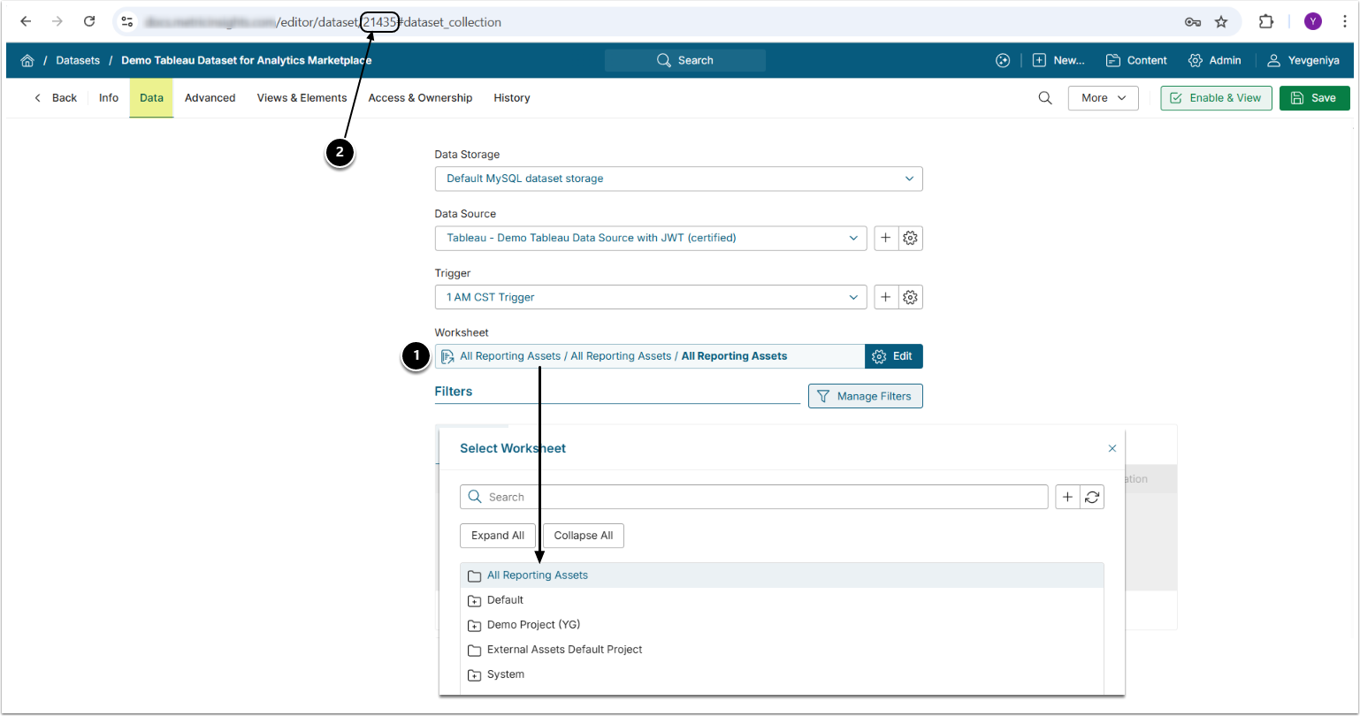Image resolution: width=1360 pixels, height=716 pixels.
Task: Open Views & Elements tab
Action: click(x=302, y=98)
